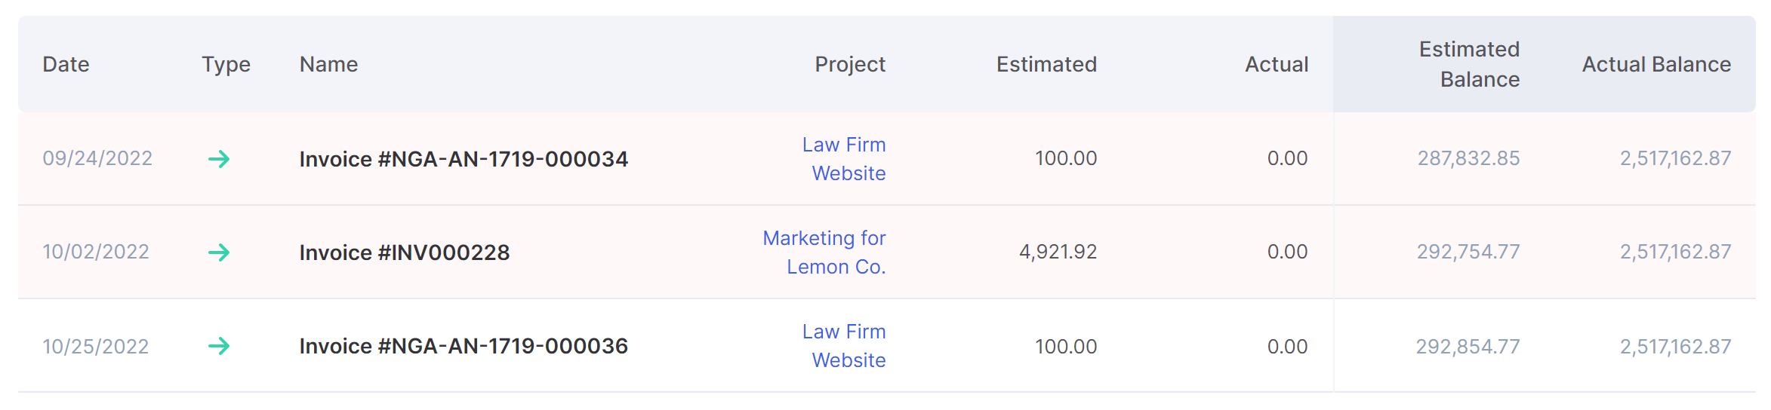1771x410 pixels.
Task: Click the Estimated column header
Action: click(1046, 64)
